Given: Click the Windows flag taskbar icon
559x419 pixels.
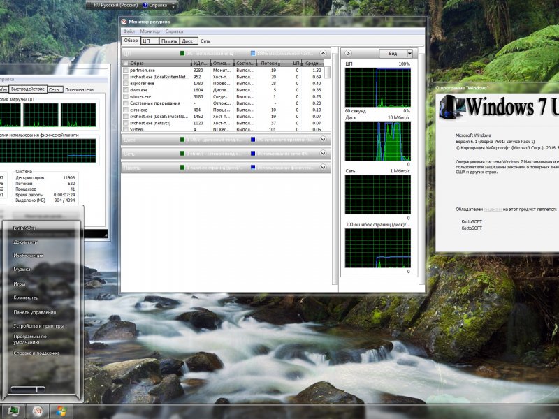Looking at the screenshot, I should [61, 411].
